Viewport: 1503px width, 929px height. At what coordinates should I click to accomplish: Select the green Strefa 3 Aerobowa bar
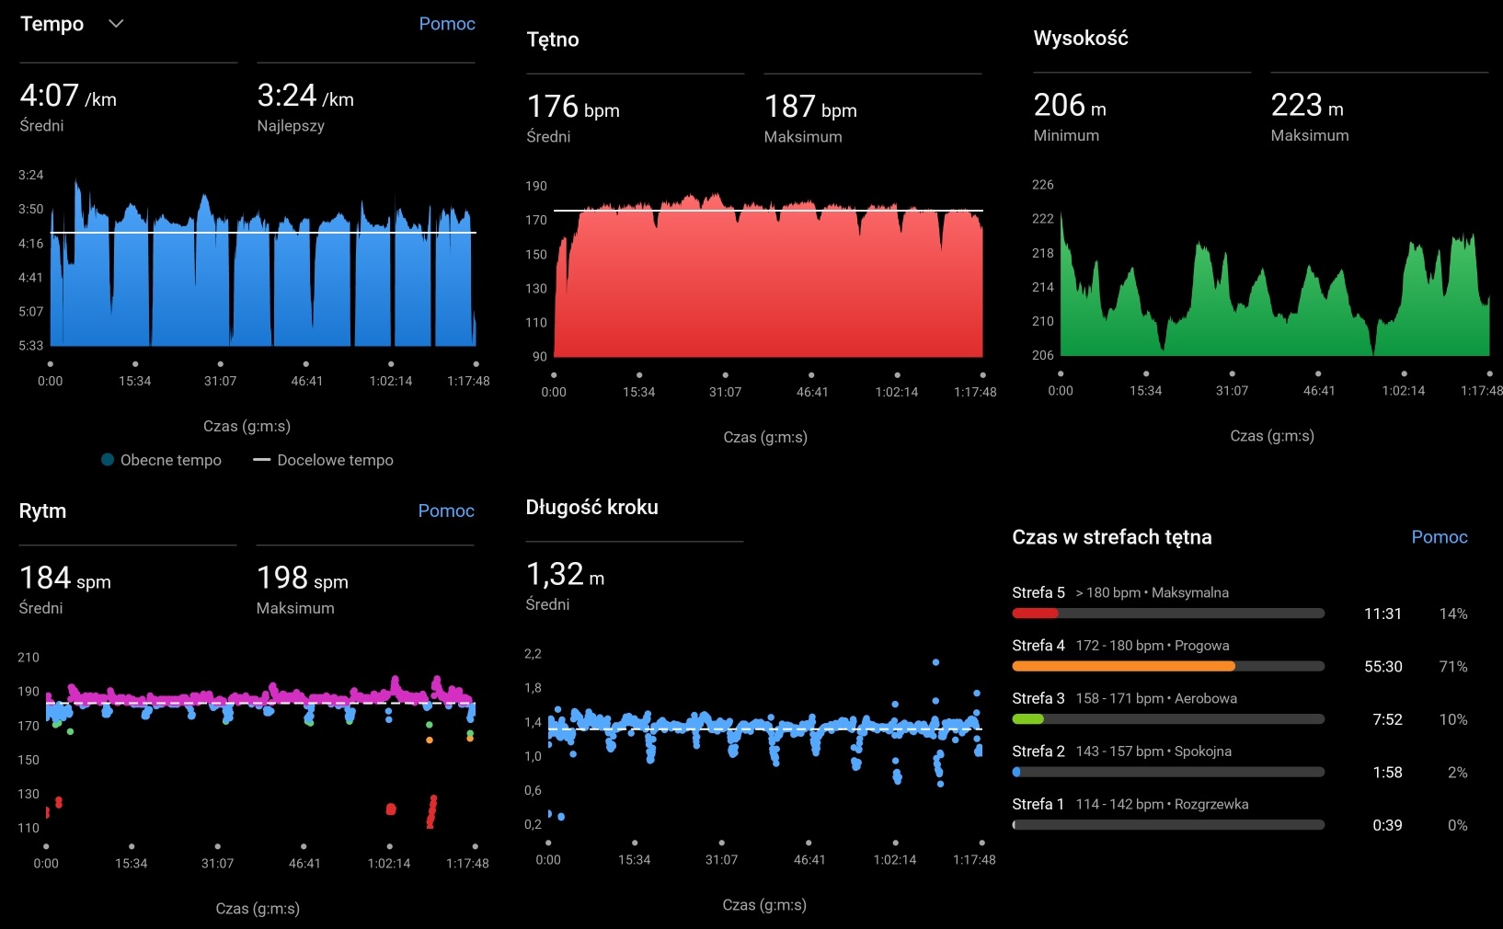[1028, 719]
